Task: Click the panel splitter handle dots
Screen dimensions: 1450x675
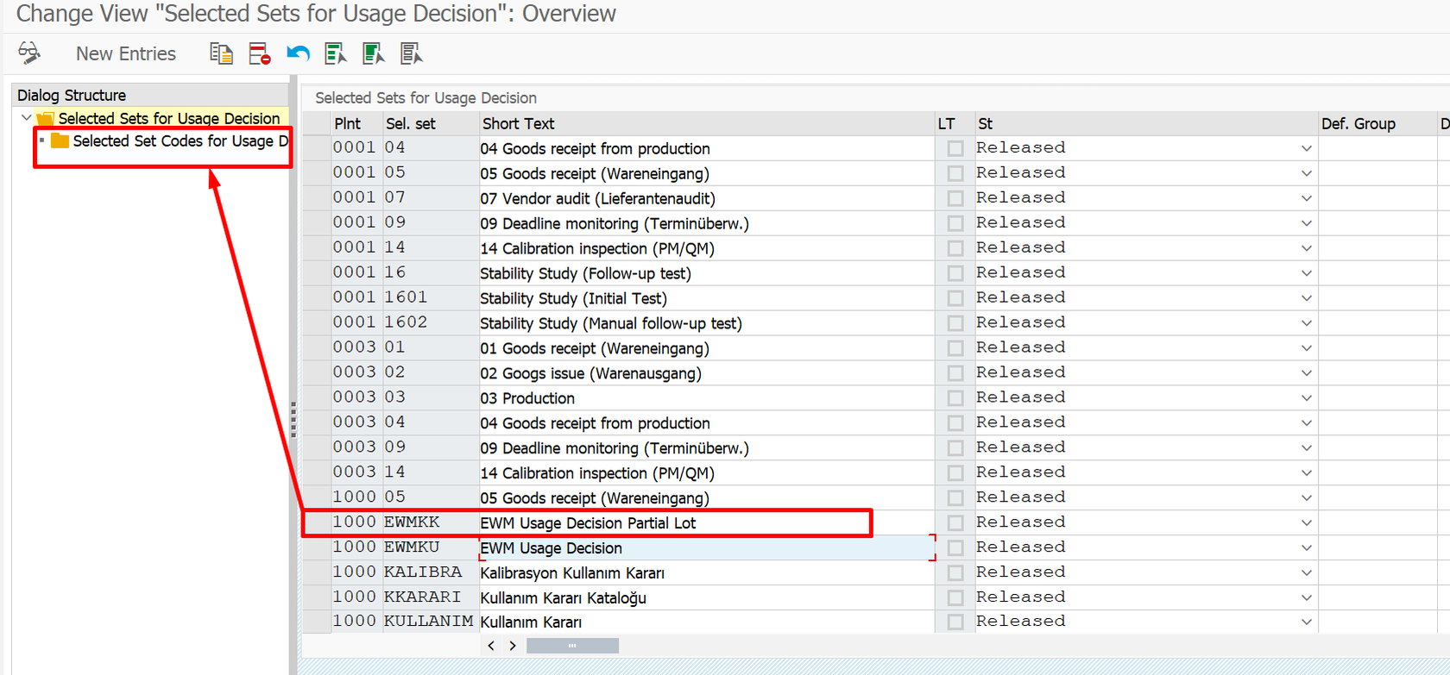Action: point(293,420)
